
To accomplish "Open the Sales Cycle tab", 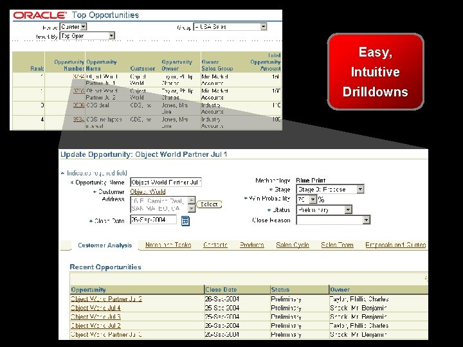I will pos(293,245).
